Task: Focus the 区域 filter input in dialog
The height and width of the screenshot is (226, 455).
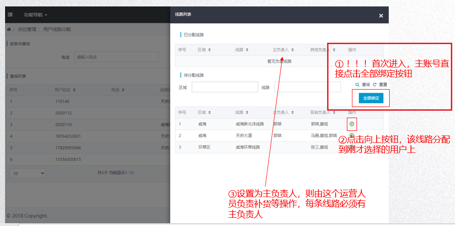Action: coord(225,87)
